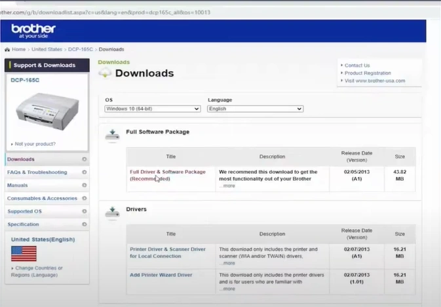Click the Drivers section download icon
The image size is (441, 307).
[x=112, y=211]
